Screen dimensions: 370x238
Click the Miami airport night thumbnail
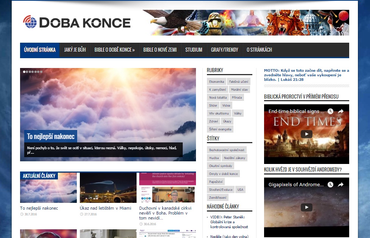tap(108, 188)
